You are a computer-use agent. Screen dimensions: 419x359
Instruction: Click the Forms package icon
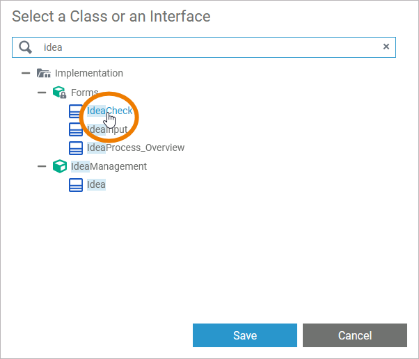[x=60, y=92]
